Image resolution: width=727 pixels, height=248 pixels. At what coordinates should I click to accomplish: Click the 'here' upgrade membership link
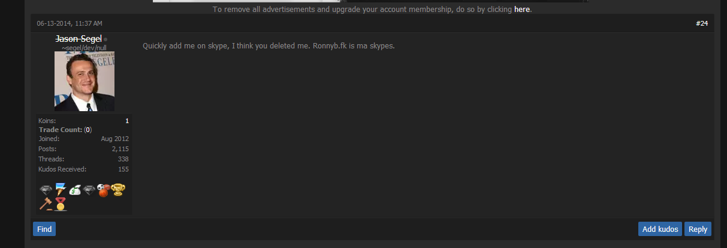[521, 10]
